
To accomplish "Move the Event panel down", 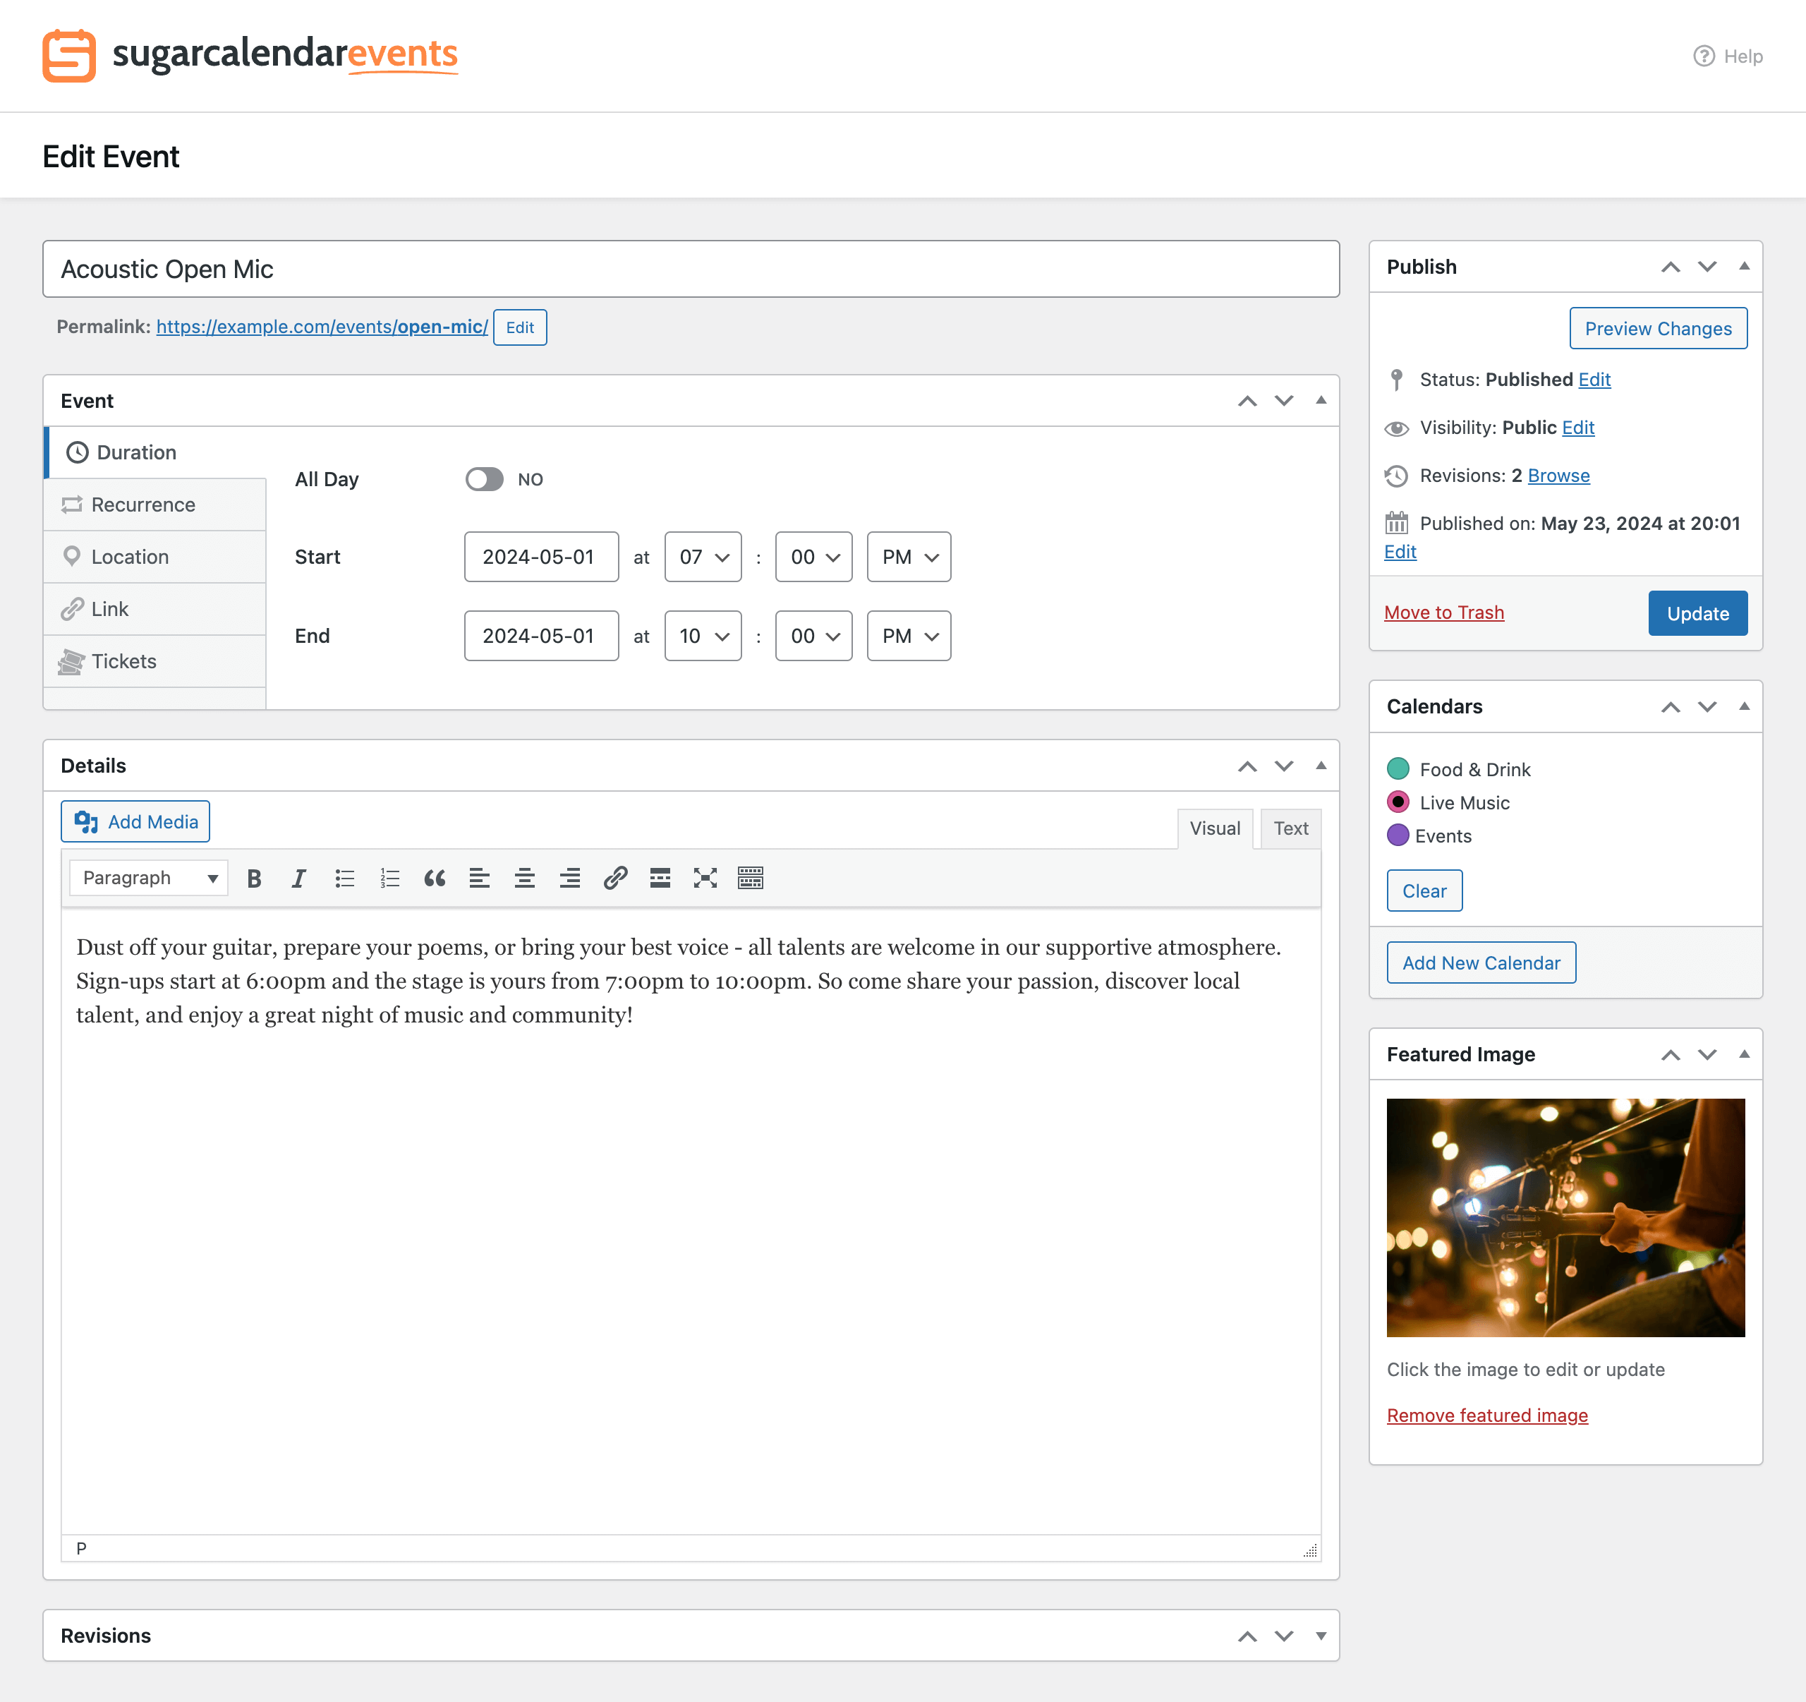I will 1284,401.
